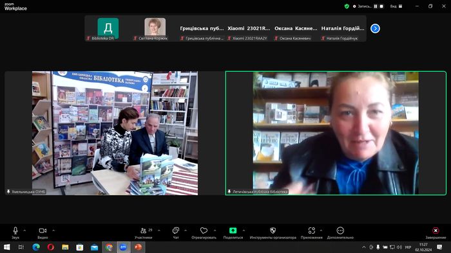451x253 pixels.
Task: Open the Windows notification center
Action: [439, 247]
